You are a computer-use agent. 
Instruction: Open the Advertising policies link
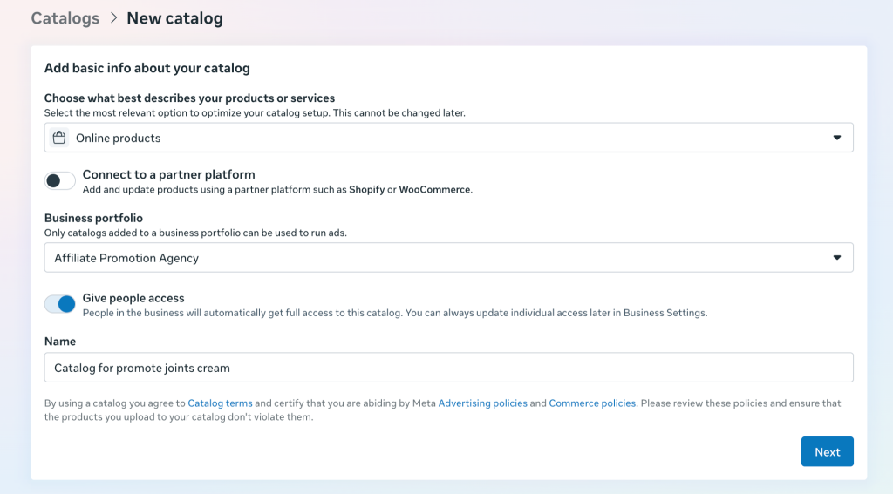point(482,403)
